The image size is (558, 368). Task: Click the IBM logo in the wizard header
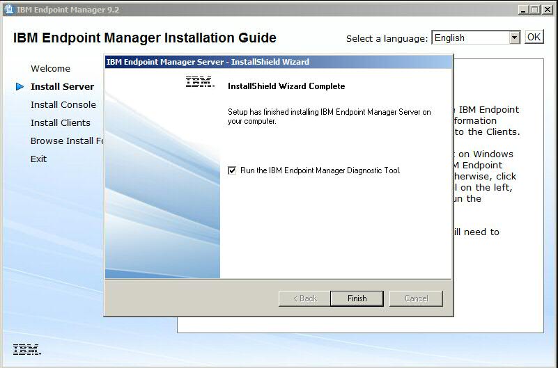click(201, 81)
